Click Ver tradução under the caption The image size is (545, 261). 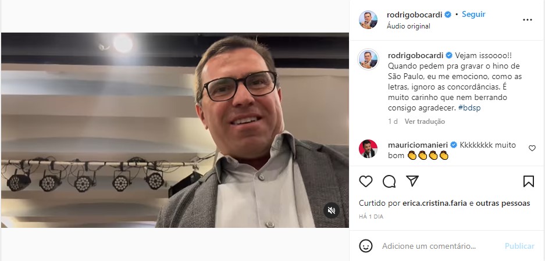tap(425, 121)
